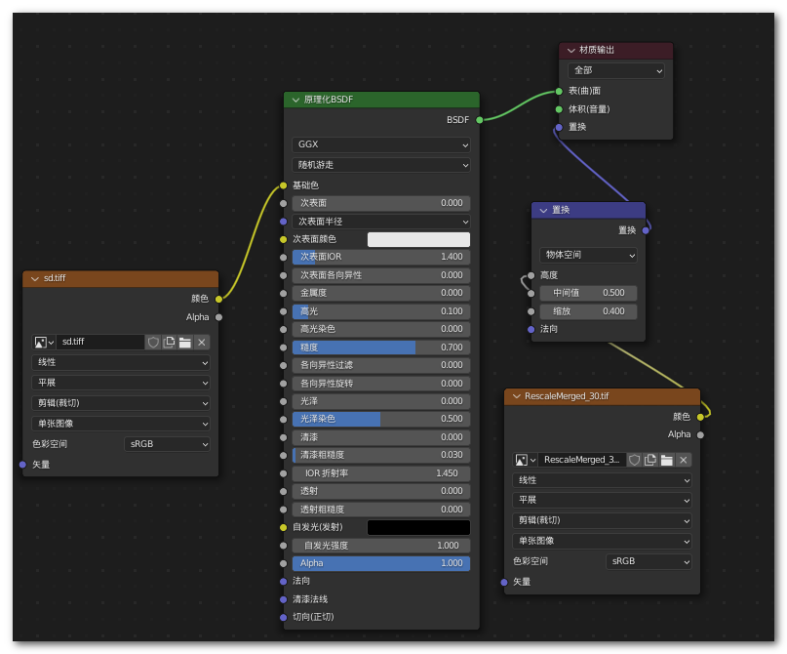Click the Alpha output socket of sd.tiff node
787x654 pixels.
tap(218, 317)
